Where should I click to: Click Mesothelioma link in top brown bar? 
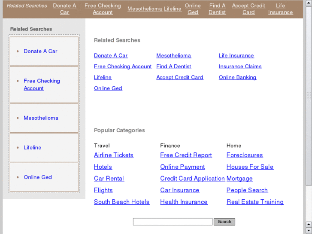coord(145,9)
